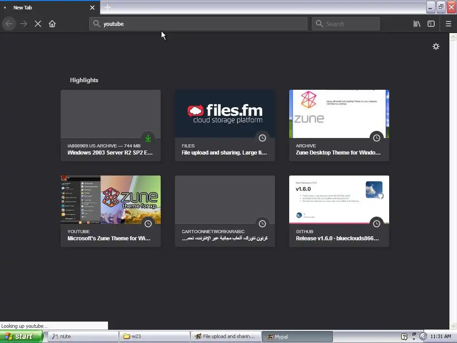Viewport: 457px width, 343px height.
Task: Stop loading with the X button
Action: [x=38, y=24]
